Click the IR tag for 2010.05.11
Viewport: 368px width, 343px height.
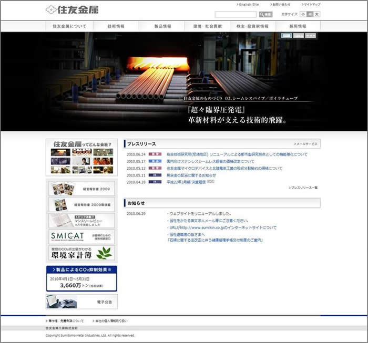(155, 175)
